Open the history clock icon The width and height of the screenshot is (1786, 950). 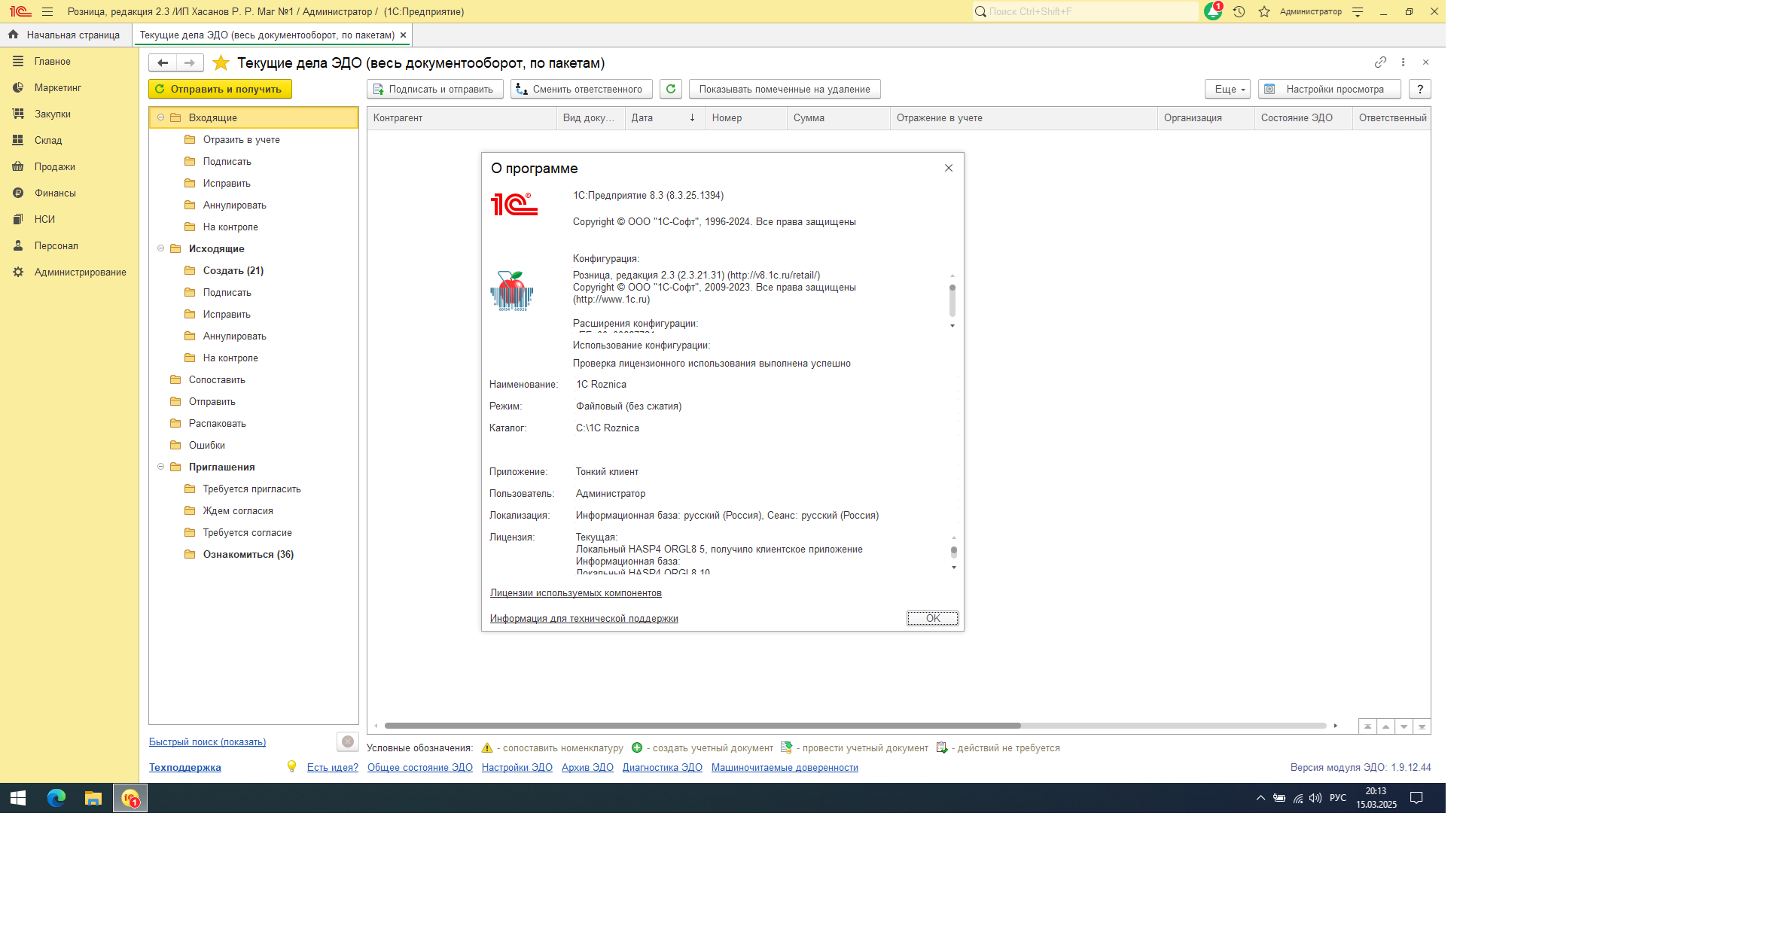tap(1239, 11)
